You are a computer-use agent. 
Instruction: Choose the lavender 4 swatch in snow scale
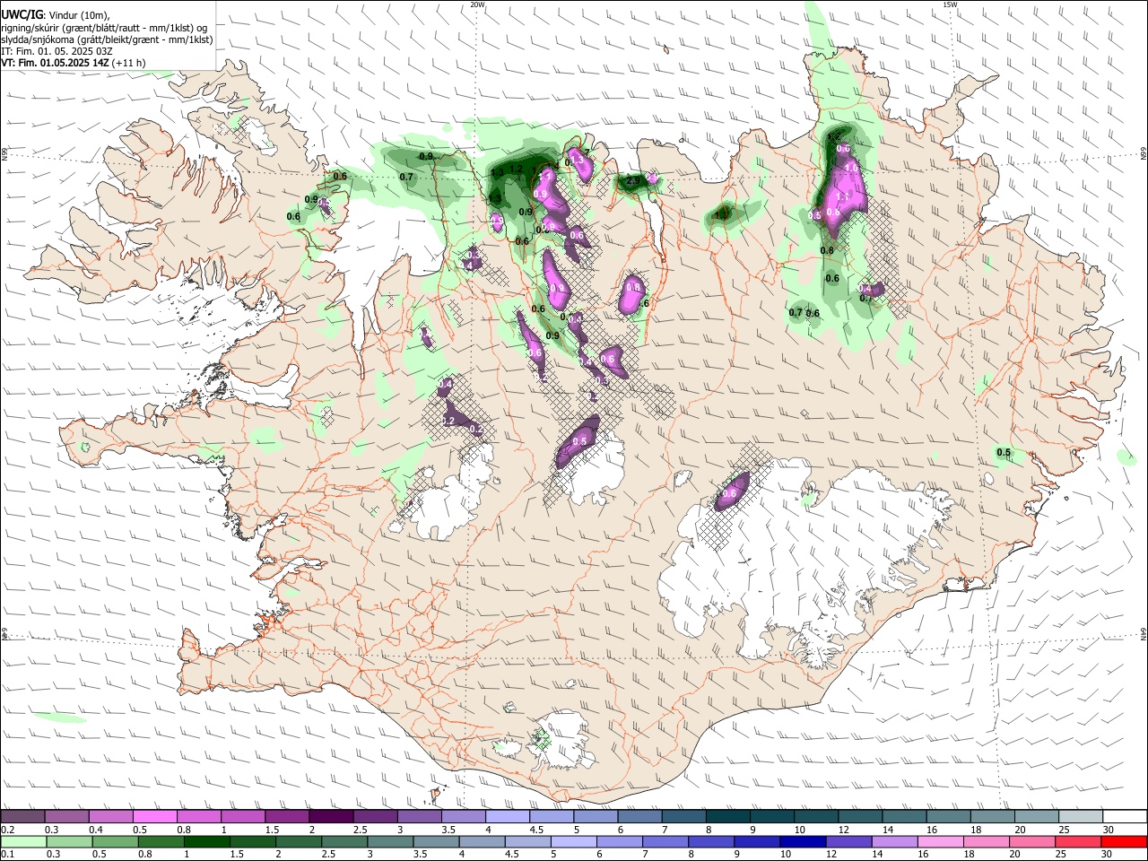[x=507, y=816]
